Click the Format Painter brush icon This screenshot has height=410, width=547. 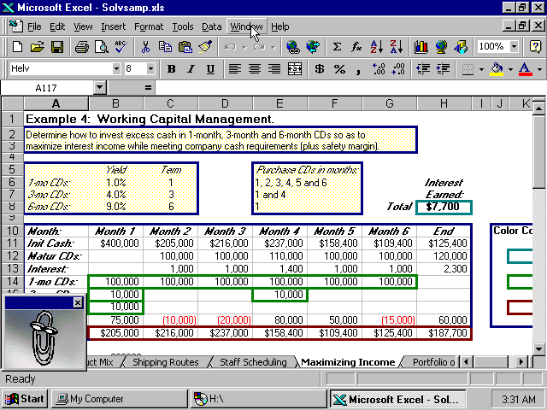205,47
